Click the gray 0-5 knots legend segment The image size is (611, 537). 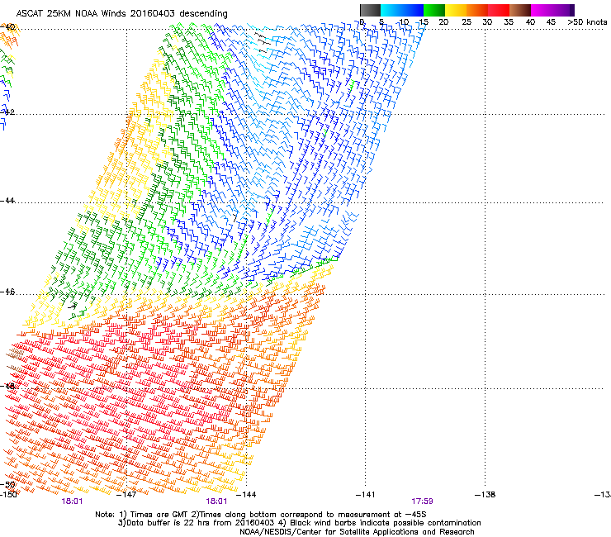370,10
